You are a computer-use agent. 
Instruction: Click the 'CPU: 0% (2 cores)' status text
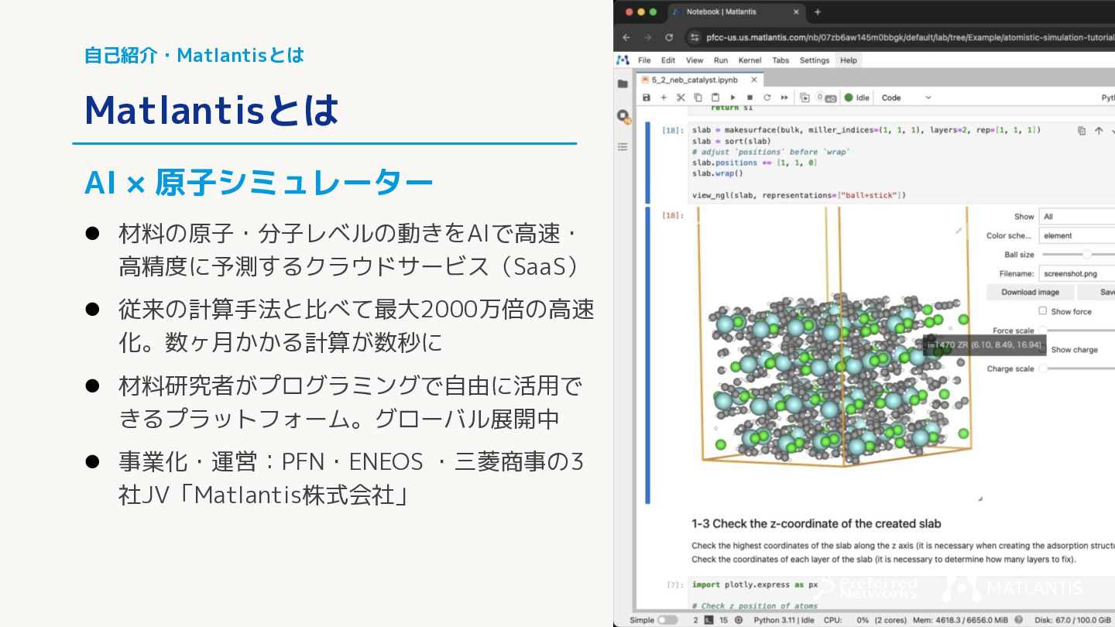click(865, 620)
